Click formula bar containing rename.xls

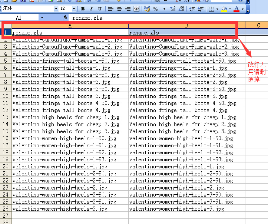[168, 18]
